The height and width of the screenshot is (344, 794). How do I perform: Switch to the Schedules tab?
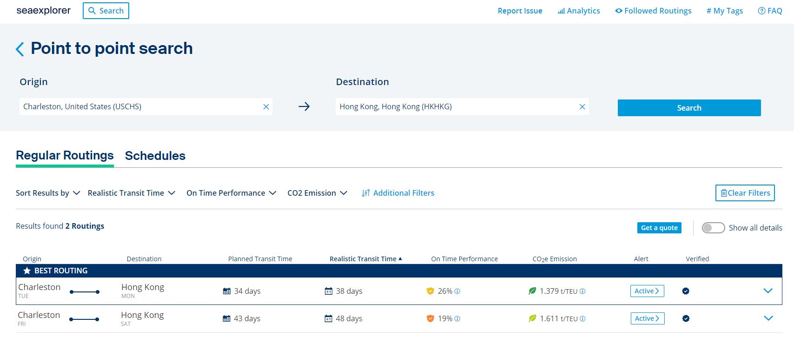pyautogui.click(x=155, y=156)
